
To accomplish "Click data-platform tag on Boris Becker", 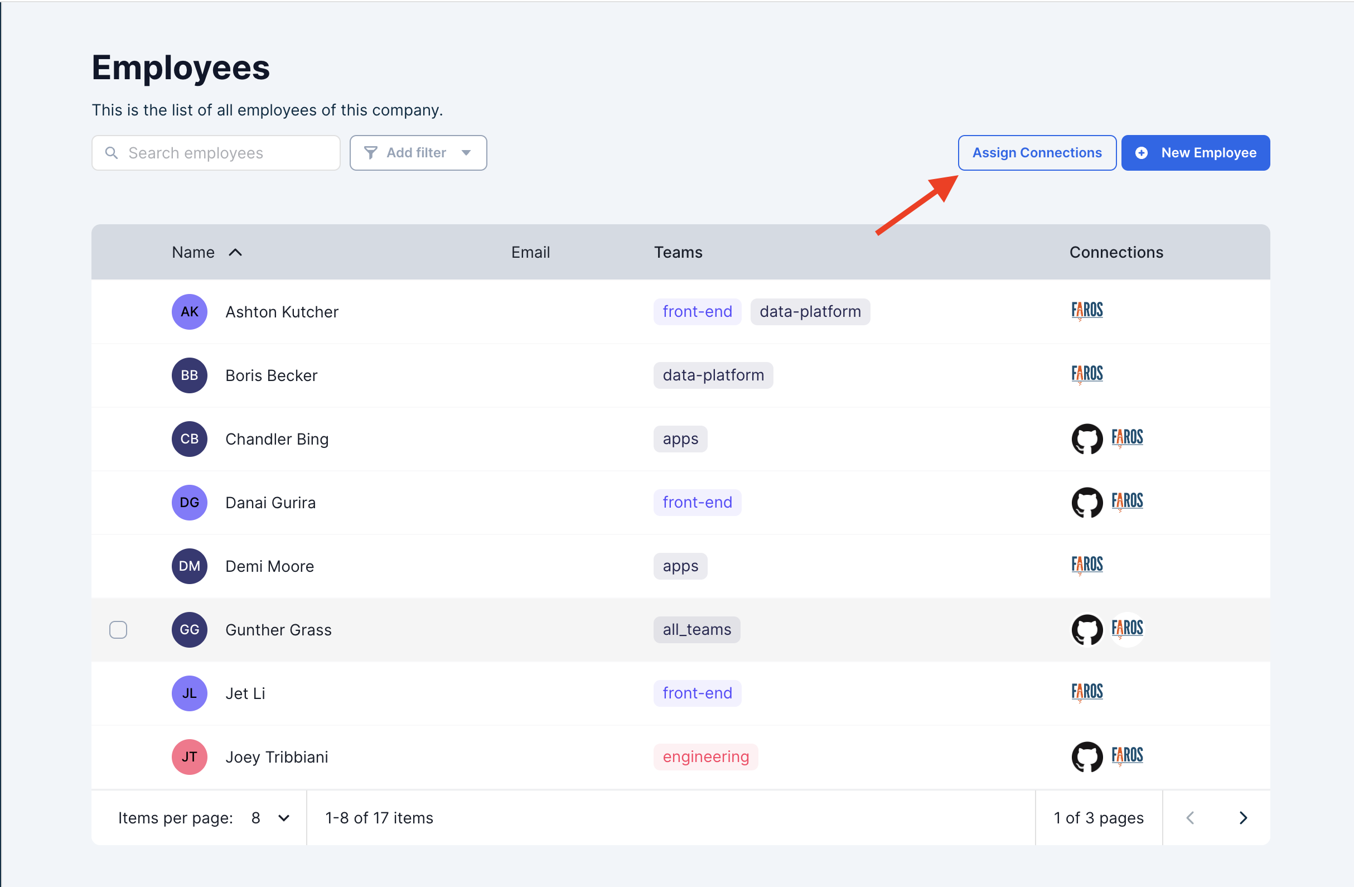I will pyautogui.click(x=713, y=375).
